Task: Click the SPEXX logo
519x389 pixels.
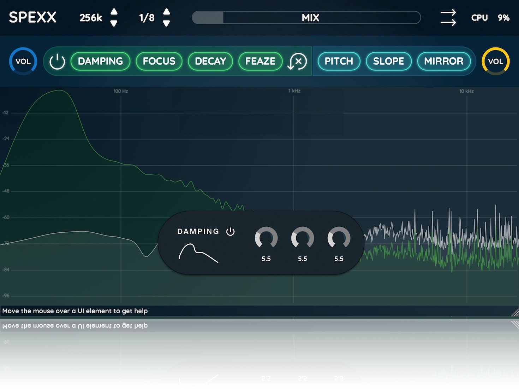Action: click(x=32, y=17)
